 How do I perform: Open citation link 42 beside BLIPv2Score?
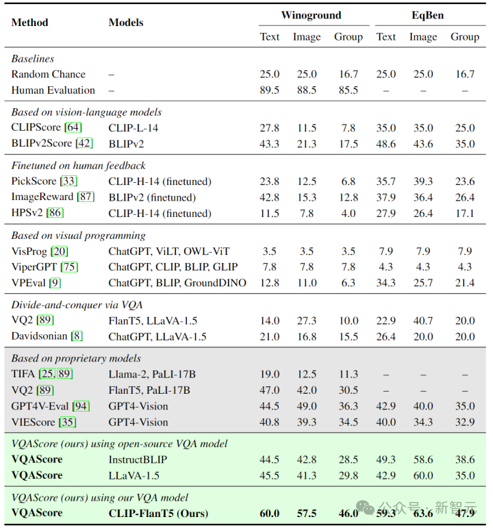point(84,143)
